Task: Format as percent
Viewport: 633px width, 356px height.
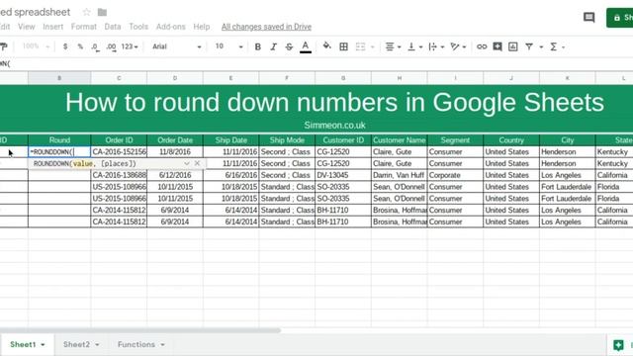Action: coord(80,46)
